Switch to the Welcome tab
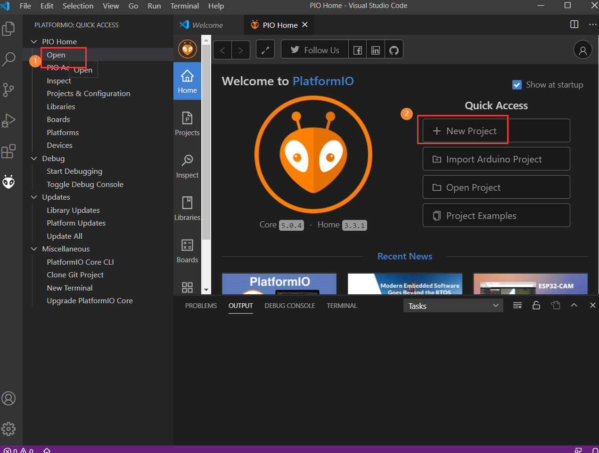 click(x=209, y=25)
